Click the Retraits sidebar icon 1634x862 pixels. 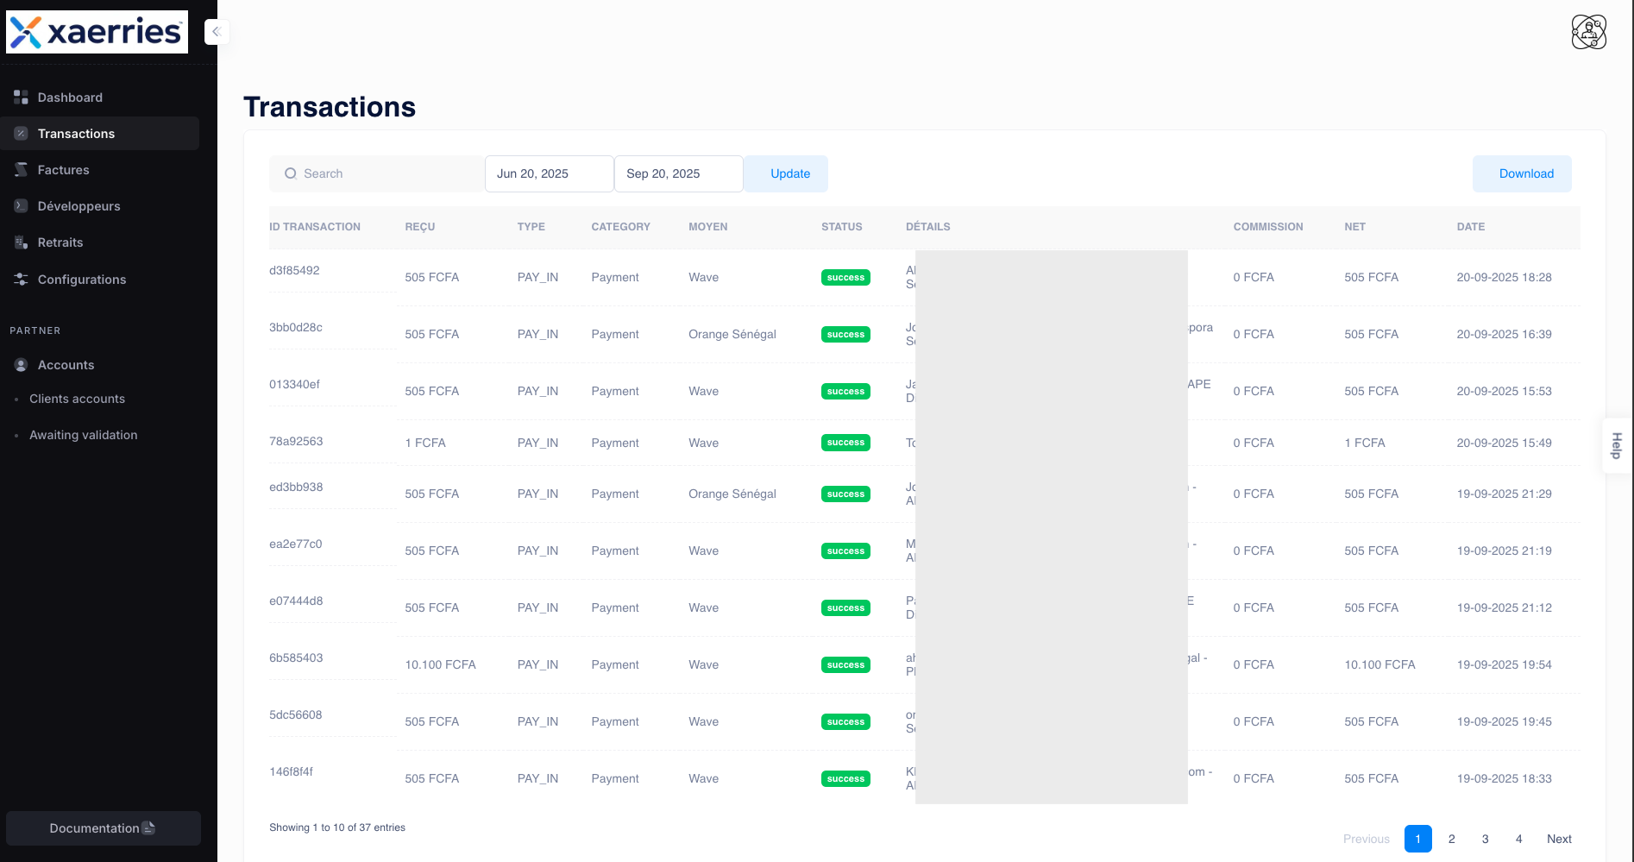coord(21,242)
